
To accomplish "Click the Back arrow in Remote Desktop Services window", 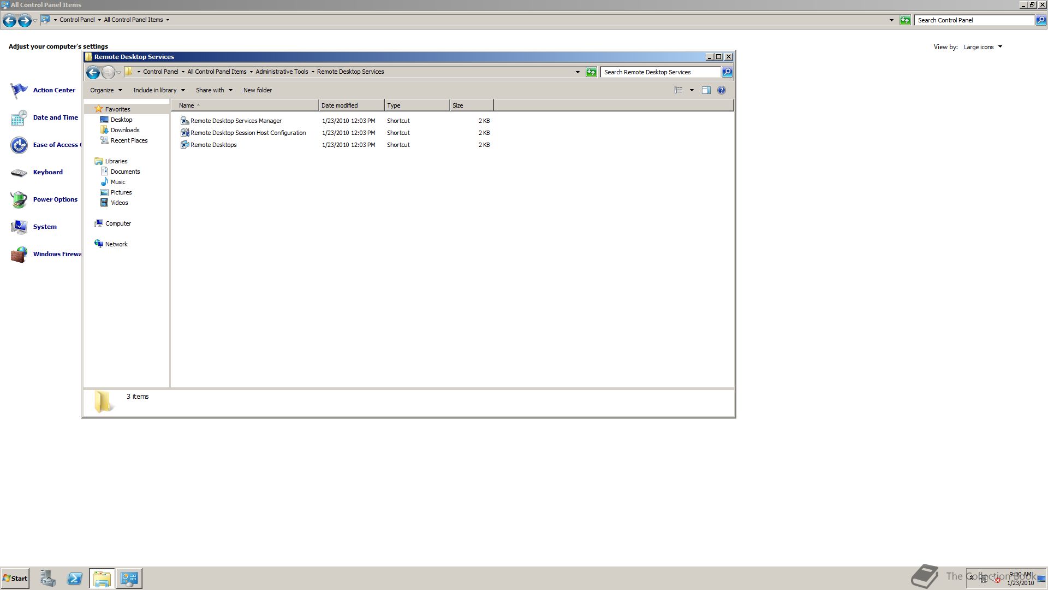I will coord(93,72).
